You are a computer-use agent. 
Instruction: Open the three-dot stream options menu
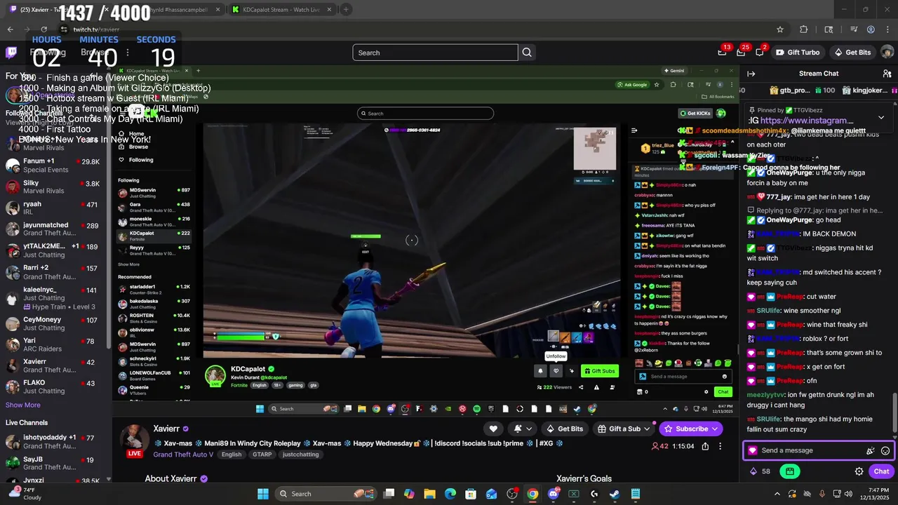click(x=720, y=446)
